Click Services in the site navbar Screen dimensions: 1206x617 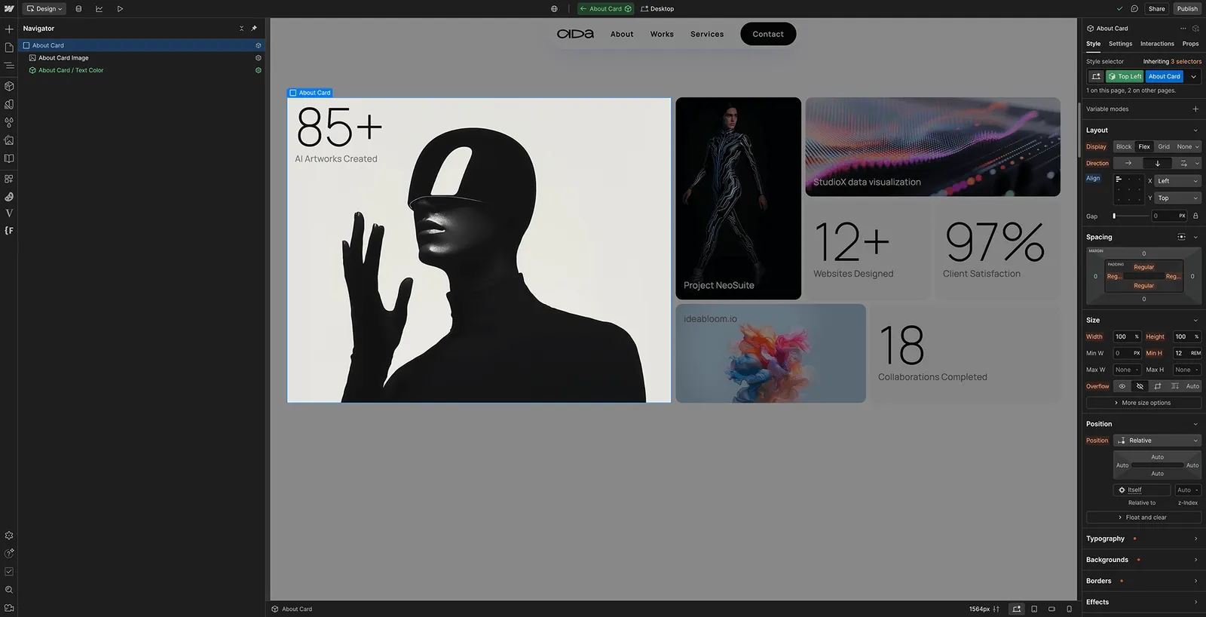(x=707, y=34)
